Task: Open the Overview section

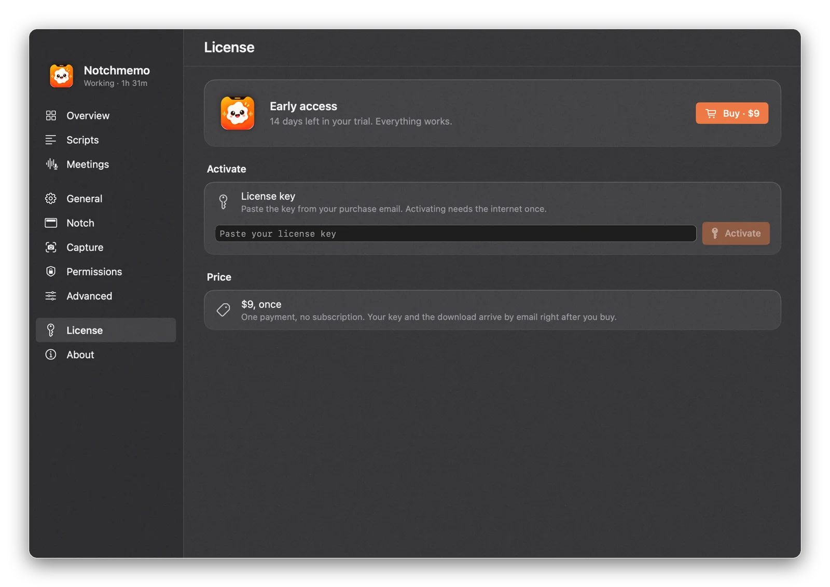Action: 106,115
